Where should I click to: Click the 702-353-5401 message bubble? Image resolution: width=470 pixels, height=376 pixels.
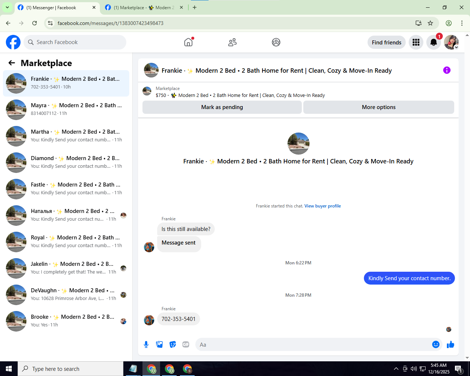click(178, 319)
